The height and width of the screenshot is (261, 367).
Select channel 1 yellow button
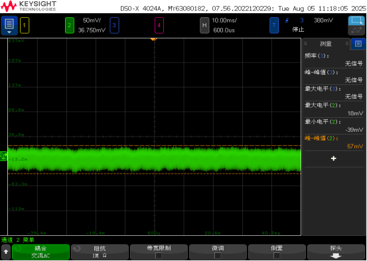[25, 25]
